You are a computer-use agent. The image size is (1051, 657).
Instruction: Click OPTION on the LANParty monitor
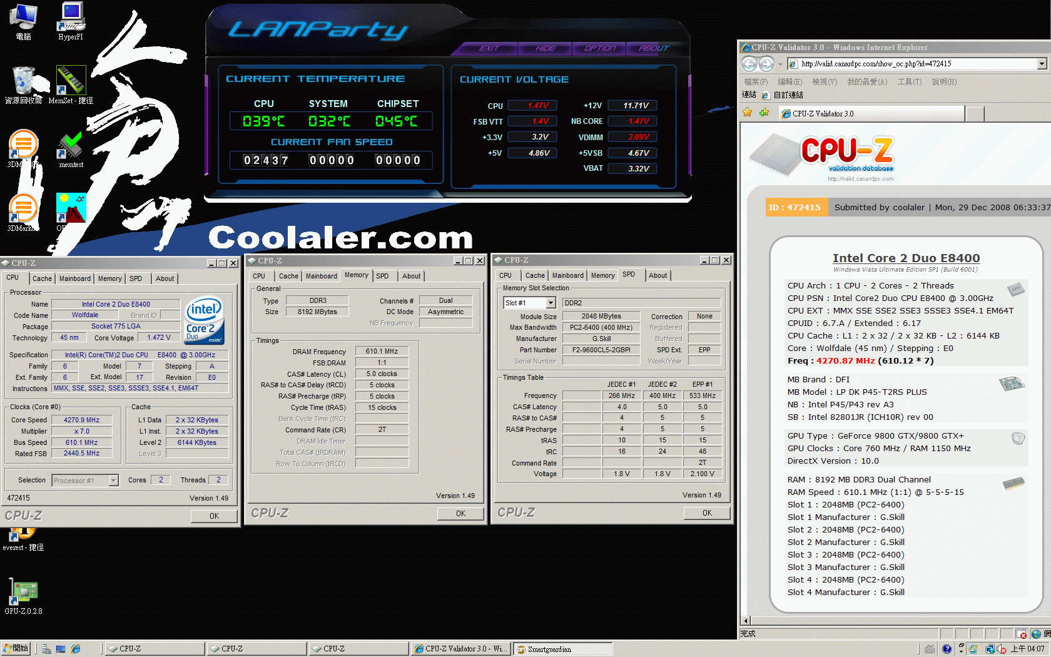click(600, 48)
